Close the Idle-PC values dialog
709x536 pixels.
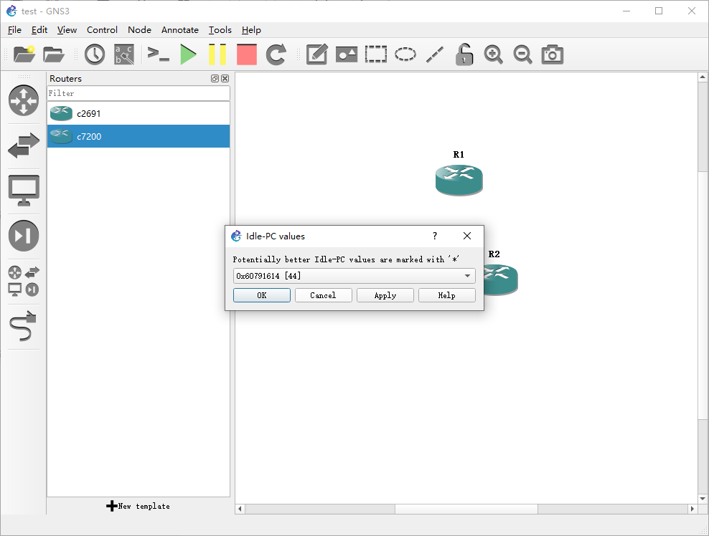pos(467,236)
